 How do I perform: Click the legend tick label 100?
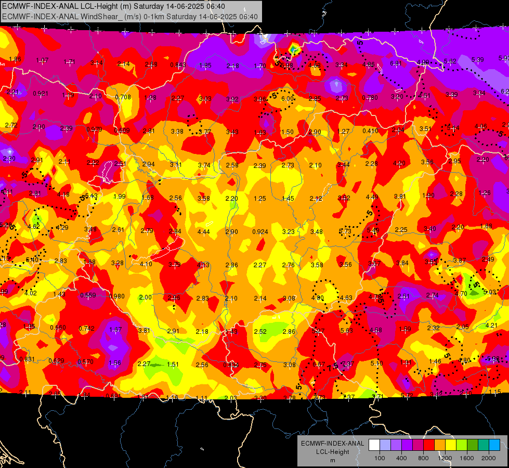point(380,458)
